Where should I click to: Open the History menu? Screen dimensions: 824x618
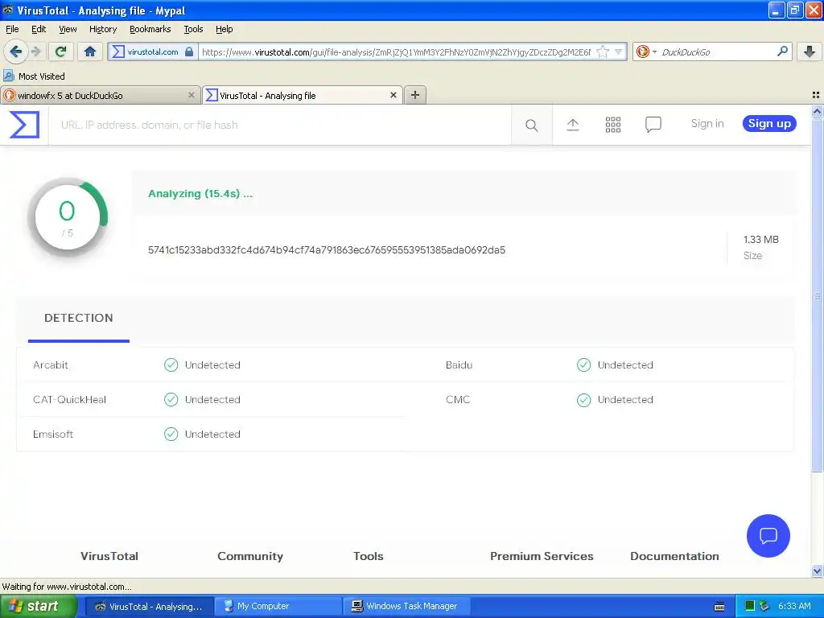tap(102, 29)
